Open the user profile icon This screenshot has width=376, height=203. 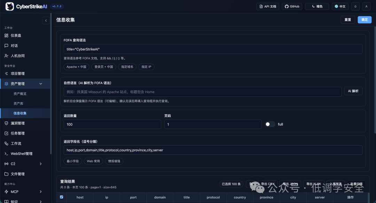366,7
